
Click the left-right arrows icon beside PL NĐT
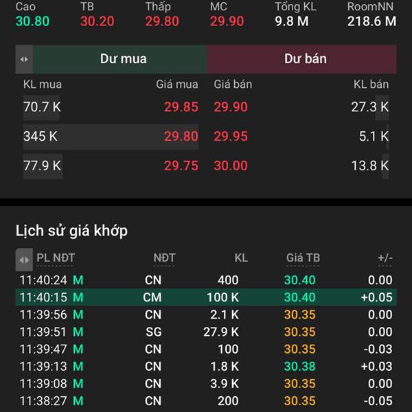point(24,259)
